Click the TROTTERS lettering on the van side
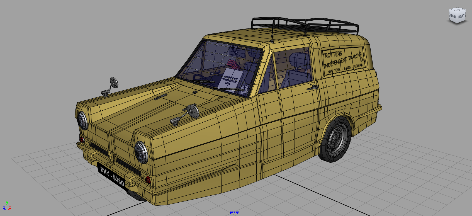The width and height of the screenshot is (472, 216). 332,55
